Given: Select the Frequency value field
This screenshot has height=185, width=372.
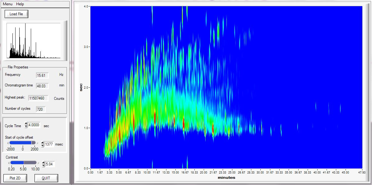Looking at the screenshot, I should click(x=43, y=75).
